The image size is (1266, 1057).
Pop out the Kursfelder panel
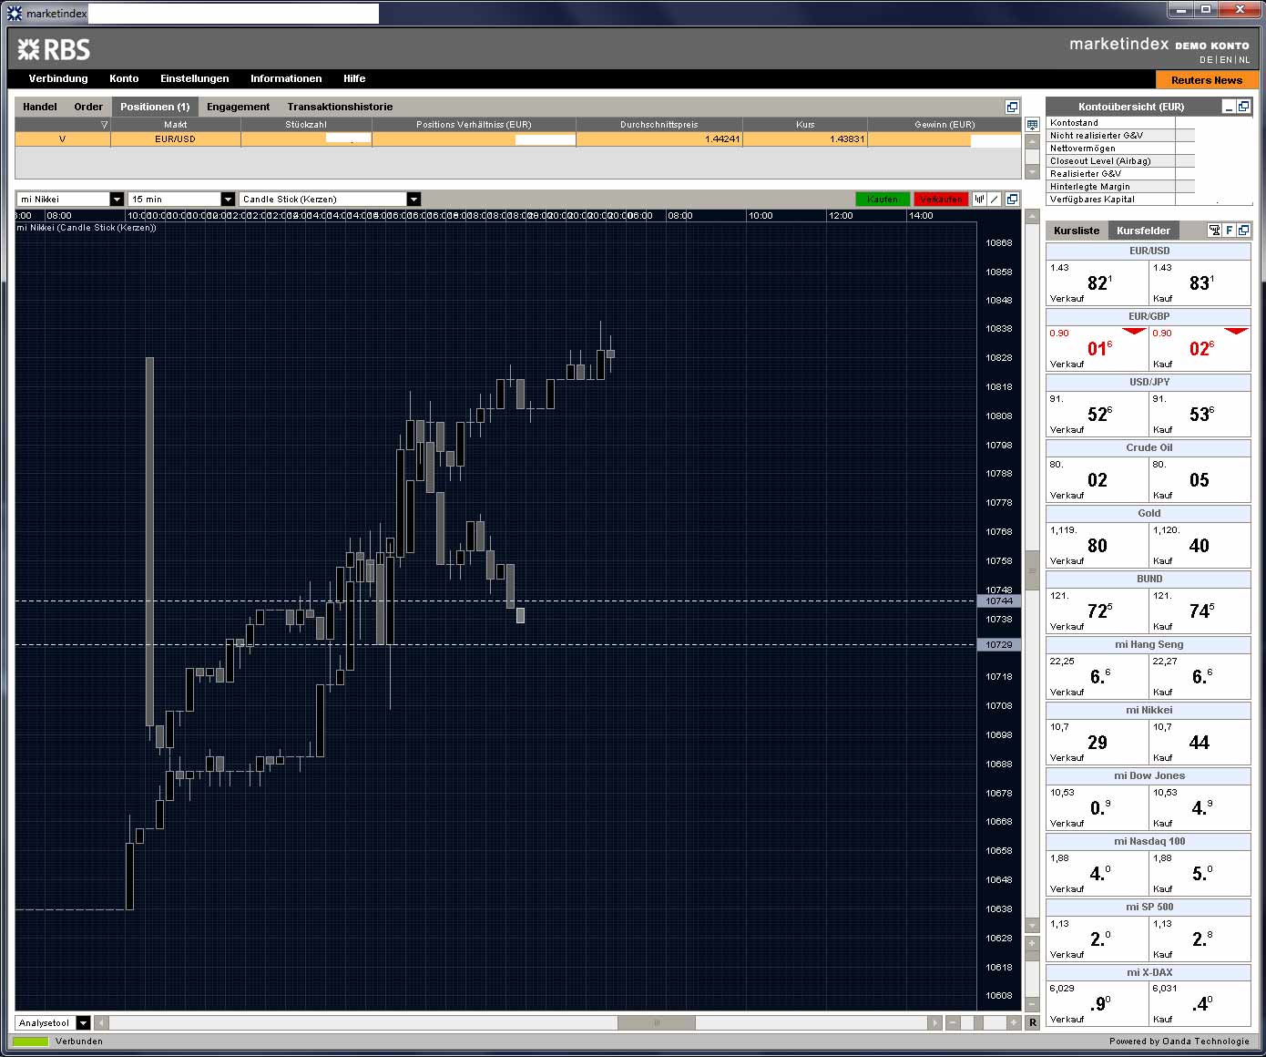(1243, 231)
